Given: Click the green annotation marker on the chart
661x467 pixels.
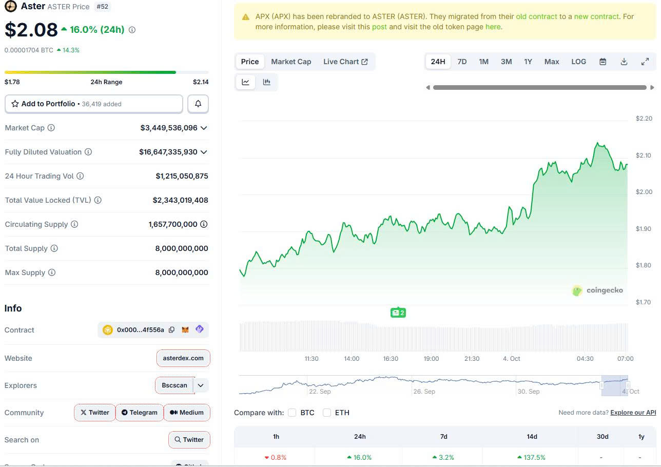Looking at the screenshot, I should point(398,312).
